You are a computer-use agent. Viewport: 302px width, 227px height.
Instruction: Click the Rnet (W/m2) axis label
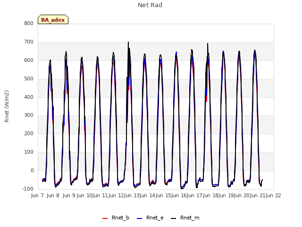[7, 106]
